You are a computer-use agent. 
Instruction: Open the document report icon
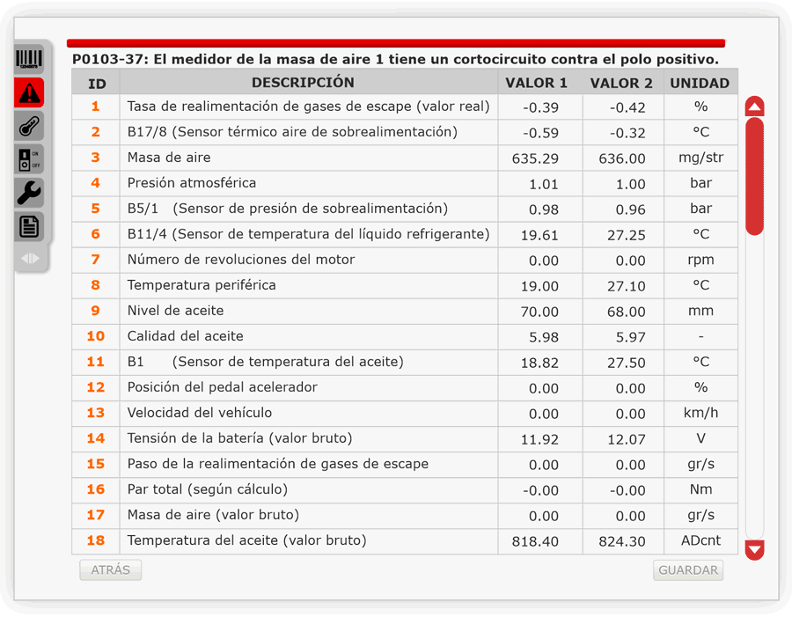pyautogui.click(x=29, y=226)
